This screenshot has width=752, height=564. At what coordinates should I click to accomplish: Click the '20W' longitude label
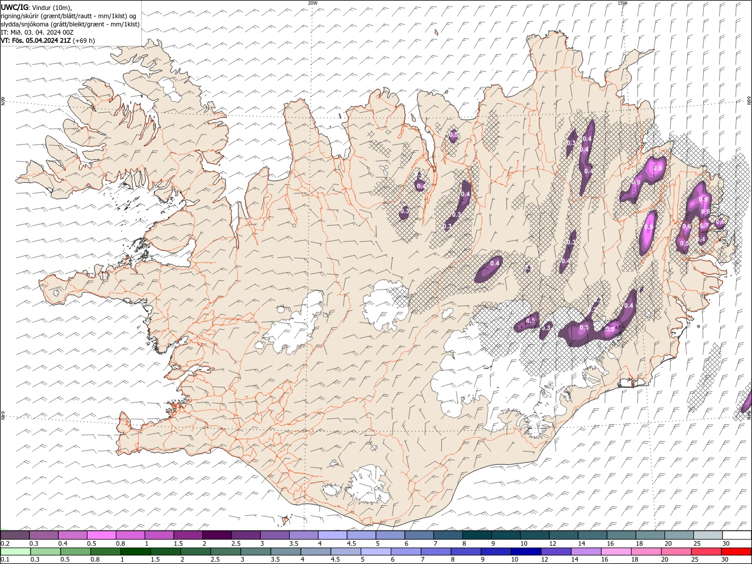(313, 3)
